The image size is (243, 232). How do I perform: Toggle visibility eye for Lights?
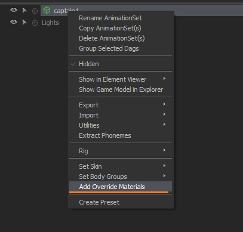point(14,21)
